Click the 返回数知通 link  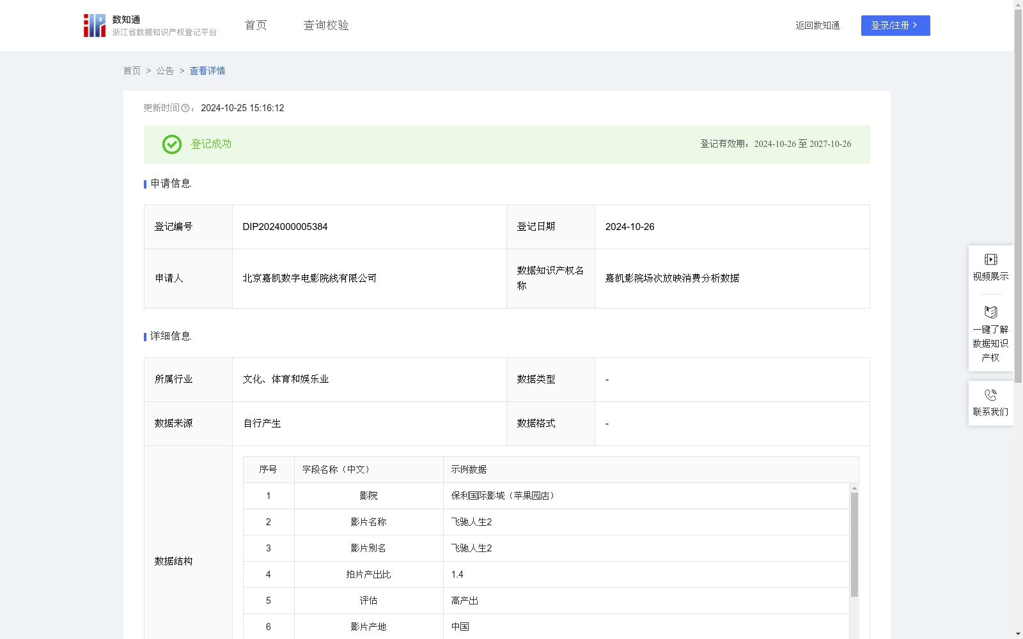[817, 26]
